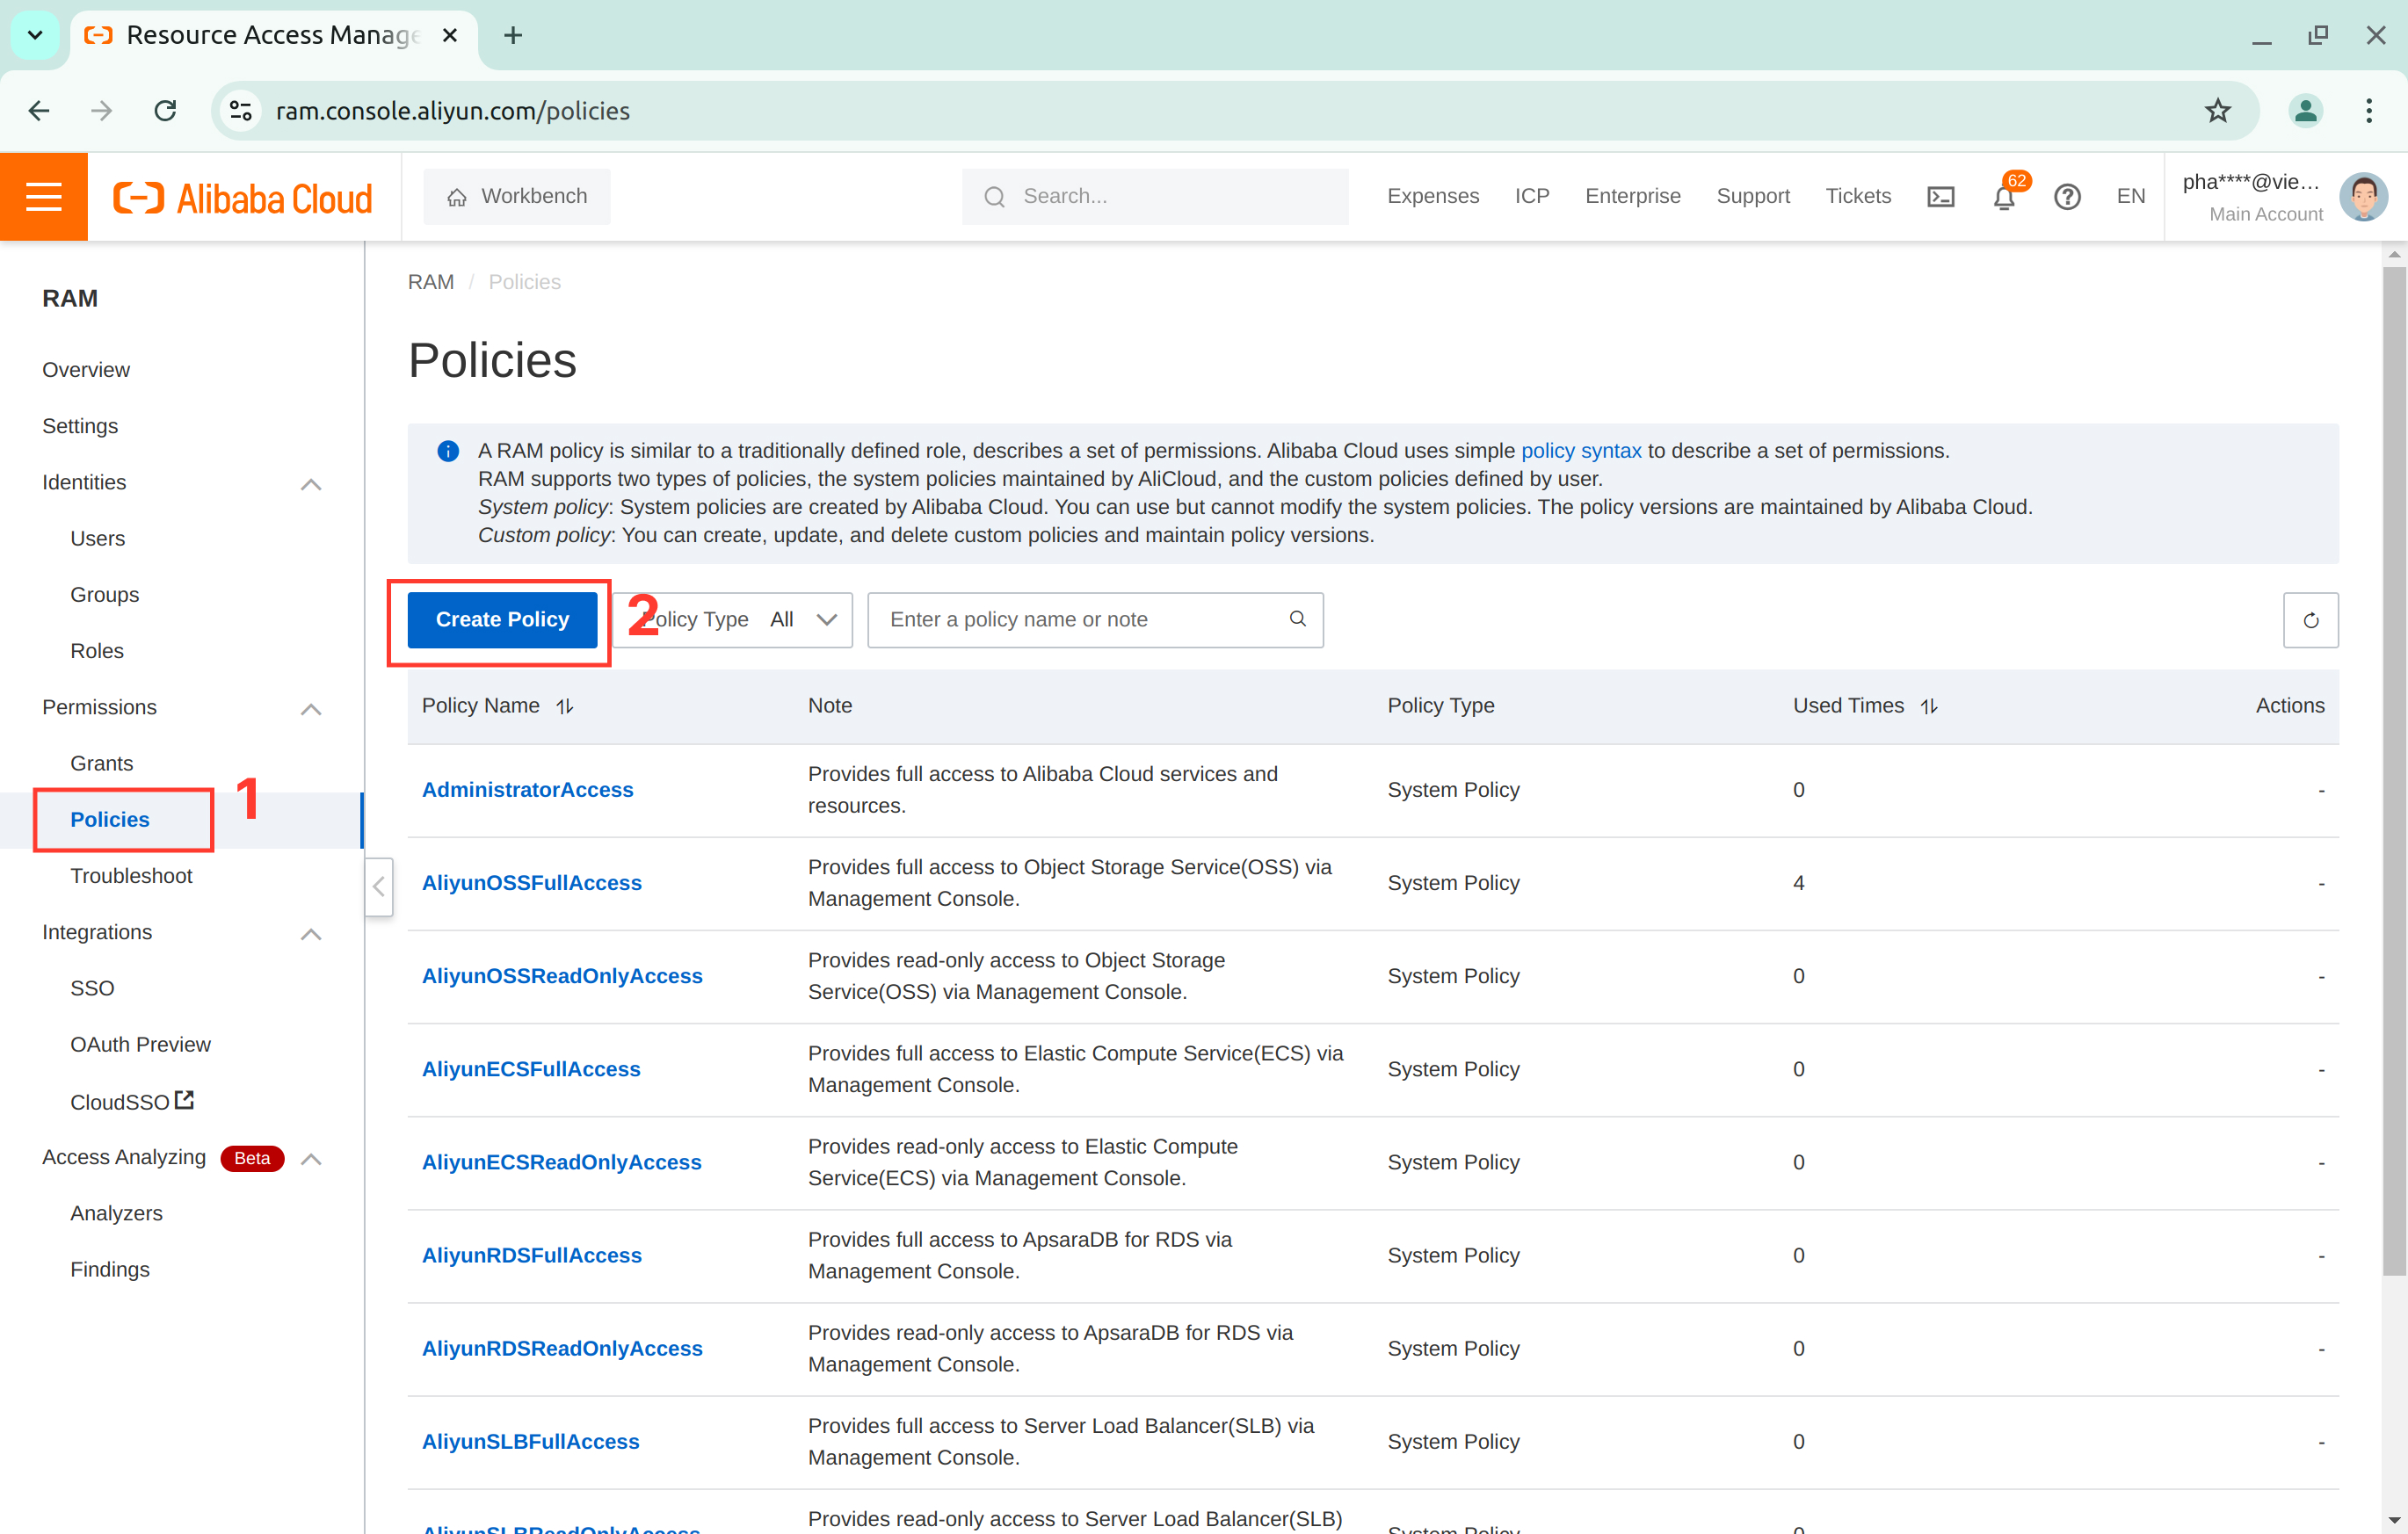Image resolution: width=2408 pixels, height=1534 pixels.
Task: Open Settings in RAM sidebar
Action: pyautogui.click(x=80, y=426)
